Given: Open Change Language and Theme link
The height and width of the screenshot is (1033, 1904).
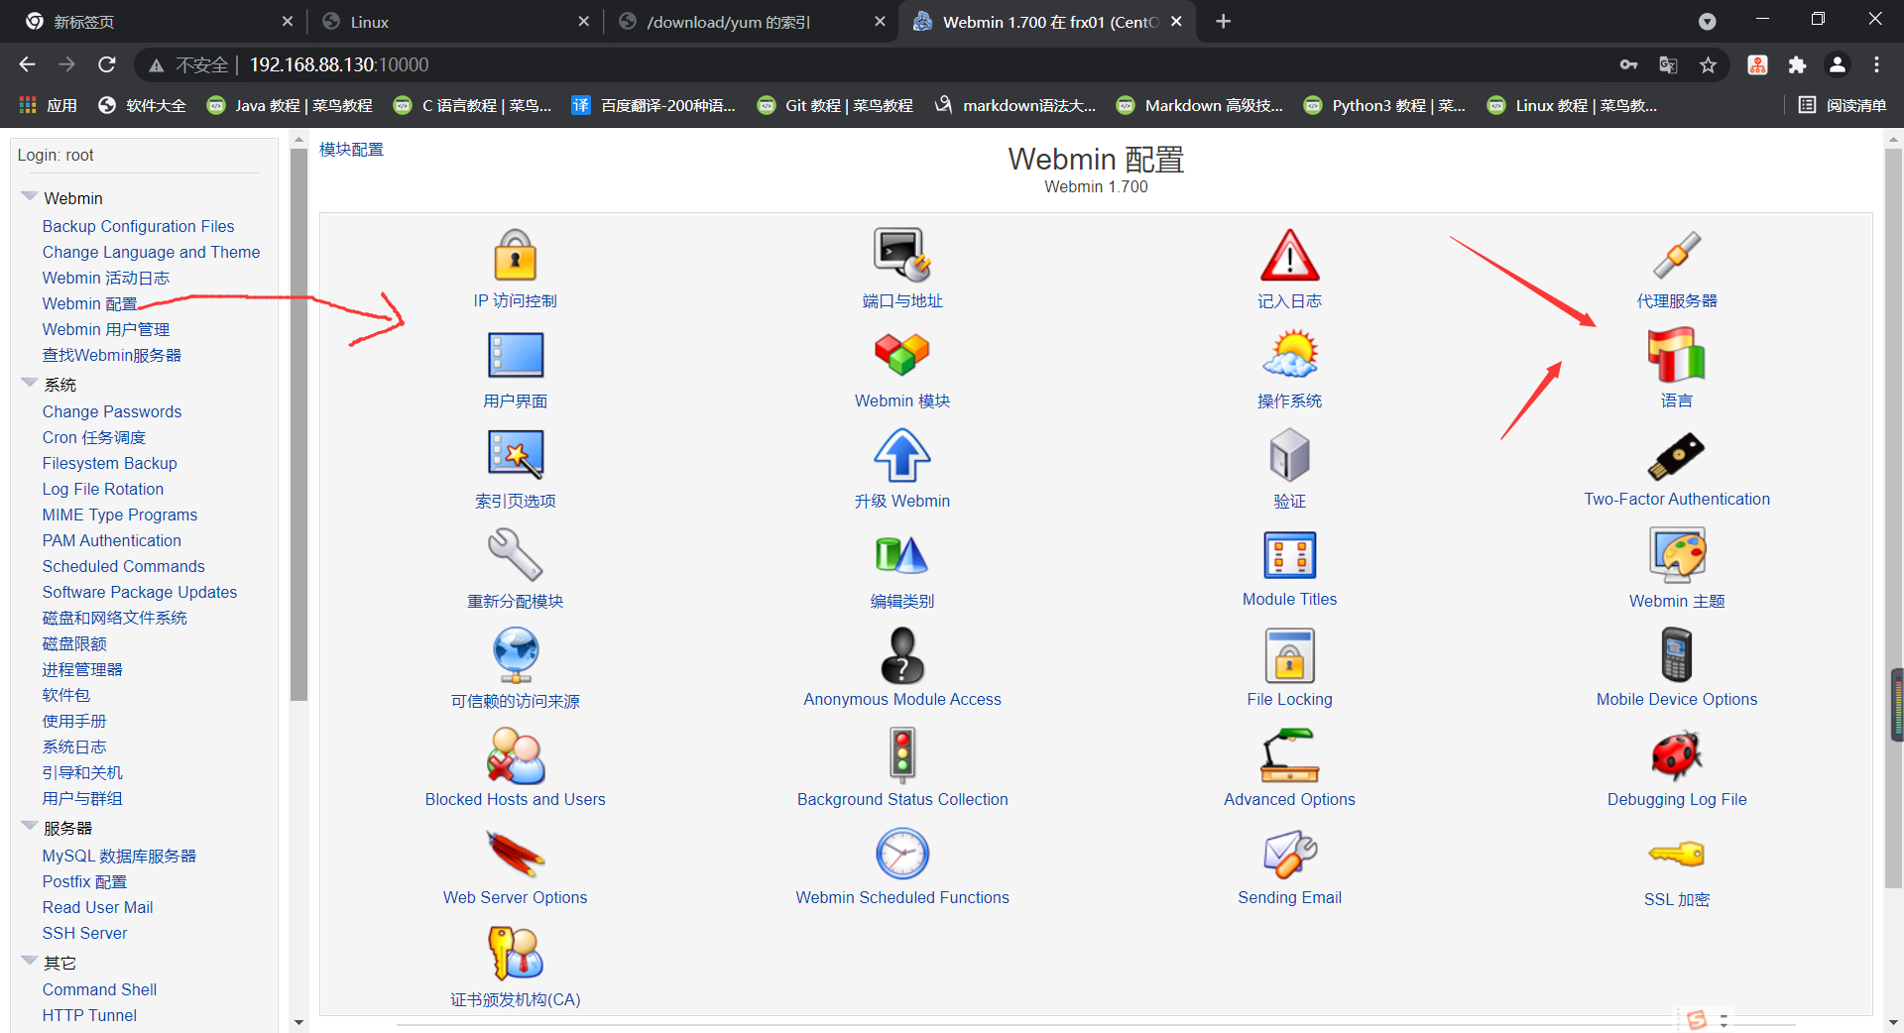Looking at the screenshot, I should (151, 252).
